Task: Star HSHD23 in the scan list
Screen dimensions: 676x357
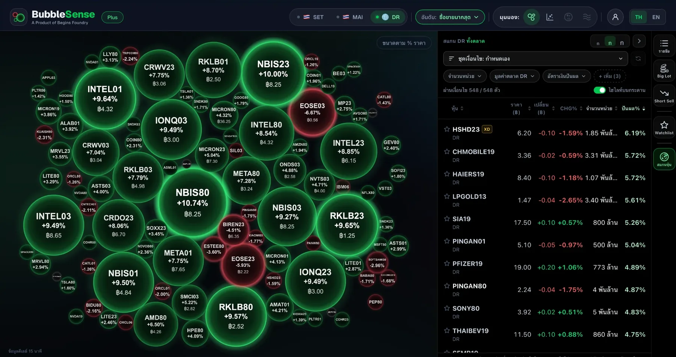Action: pos(447,129)
